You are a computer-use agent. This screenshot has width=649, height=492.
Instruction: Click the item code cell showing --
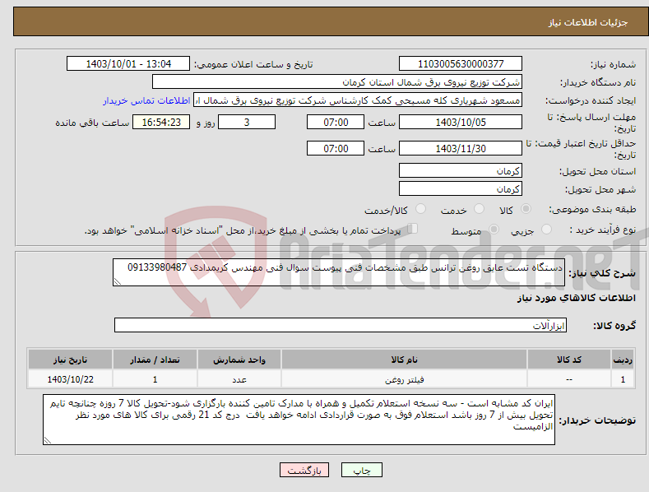569,379
